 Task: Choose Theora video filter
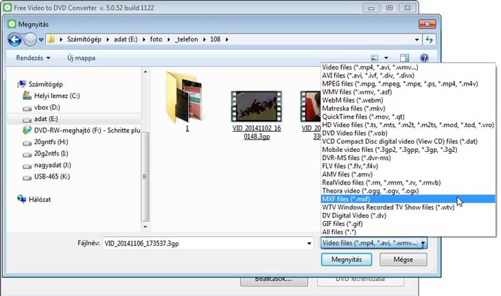point(408,191)
